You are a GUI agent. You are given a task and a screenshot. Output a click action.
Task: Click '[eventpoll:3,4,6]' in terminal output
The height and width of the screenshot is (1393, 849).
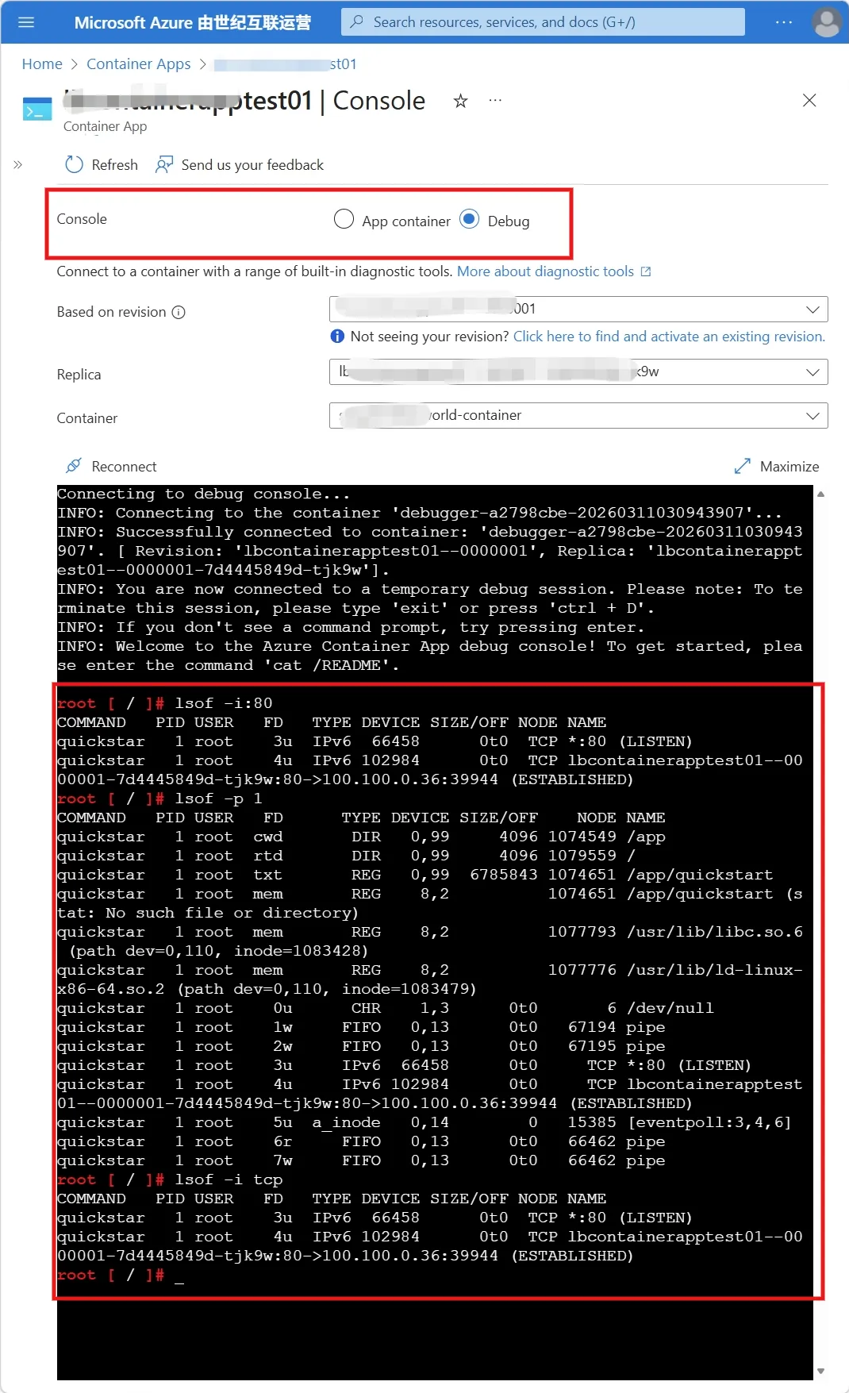pyautogui.click(x=710, y=1122)
